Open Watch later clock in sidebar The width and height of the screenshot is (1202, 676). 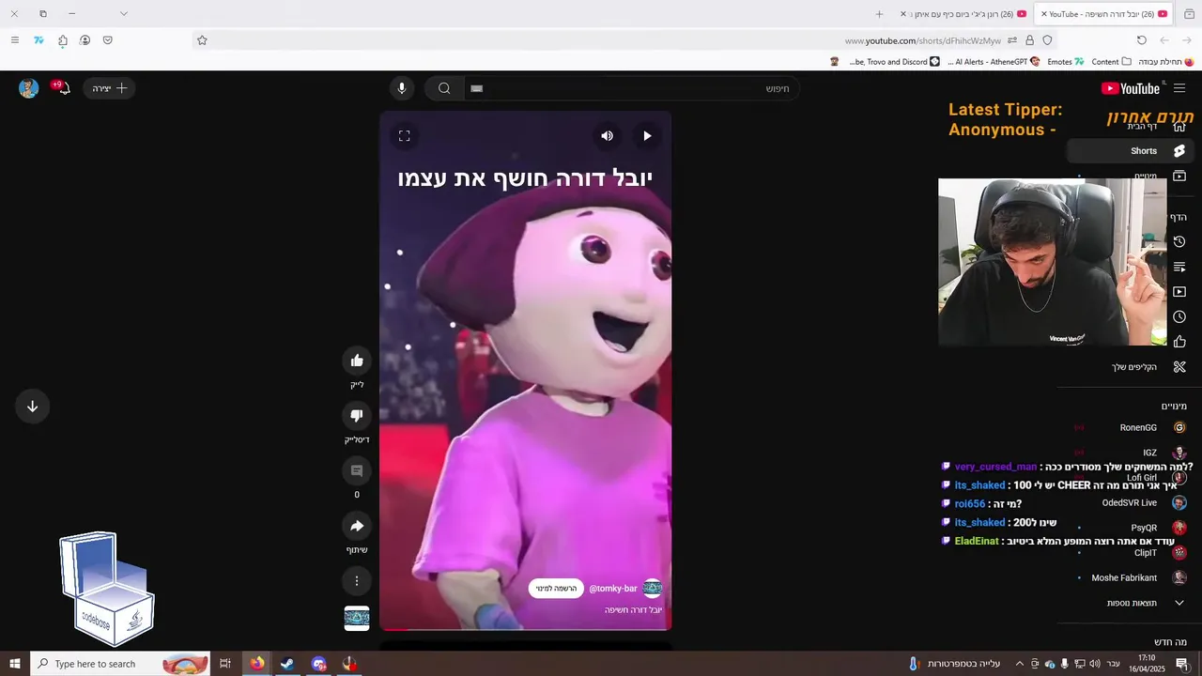click(x=1179, y=316)
